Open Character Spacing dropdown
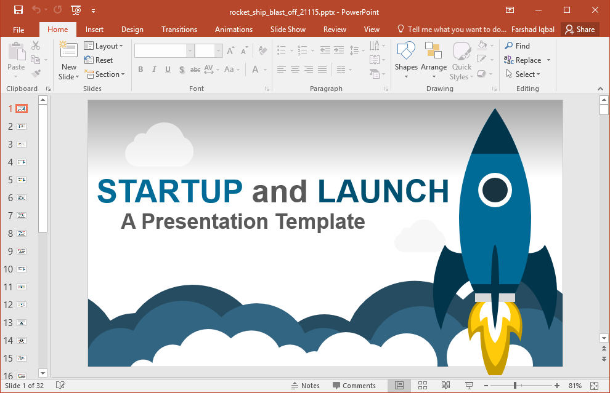The height and width of the screenshot is (393, 610). coord(211,69)
